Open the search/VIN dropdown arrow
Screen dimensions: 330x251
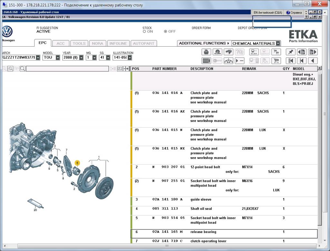38,58
